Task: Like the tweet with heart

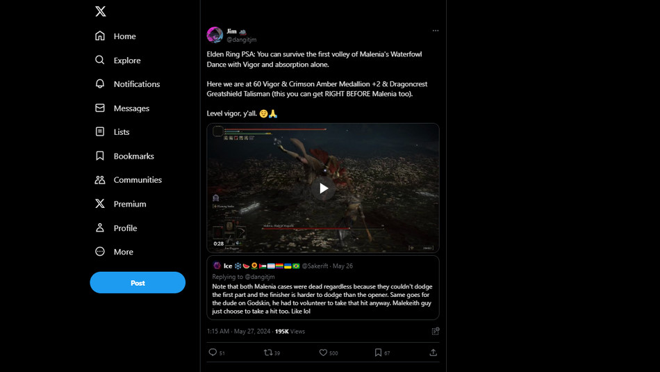Action: coord(323,353)
